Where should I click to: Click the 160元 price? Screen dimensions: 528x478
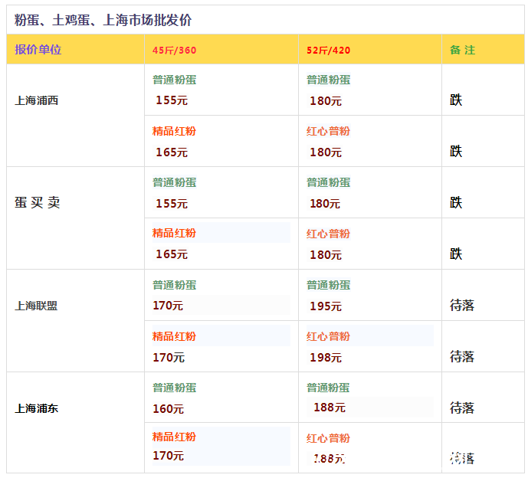tap(169, 409)
